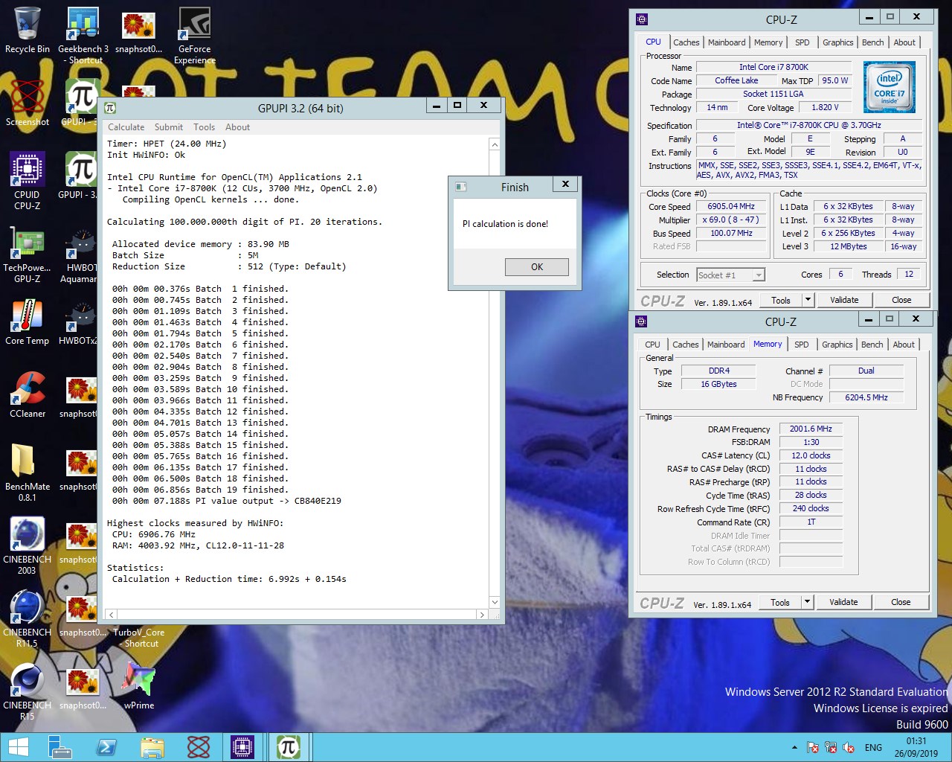Open TechPowerUp GPU-Z desktop icon
This screenshot has width=952, height=762.
click(x=28, y=254)
